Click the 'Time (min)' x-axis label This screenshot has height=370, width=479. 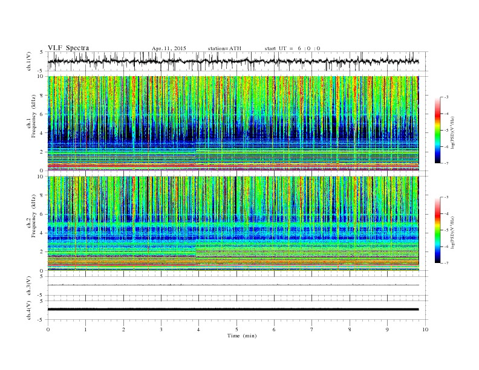click(242, 336)
